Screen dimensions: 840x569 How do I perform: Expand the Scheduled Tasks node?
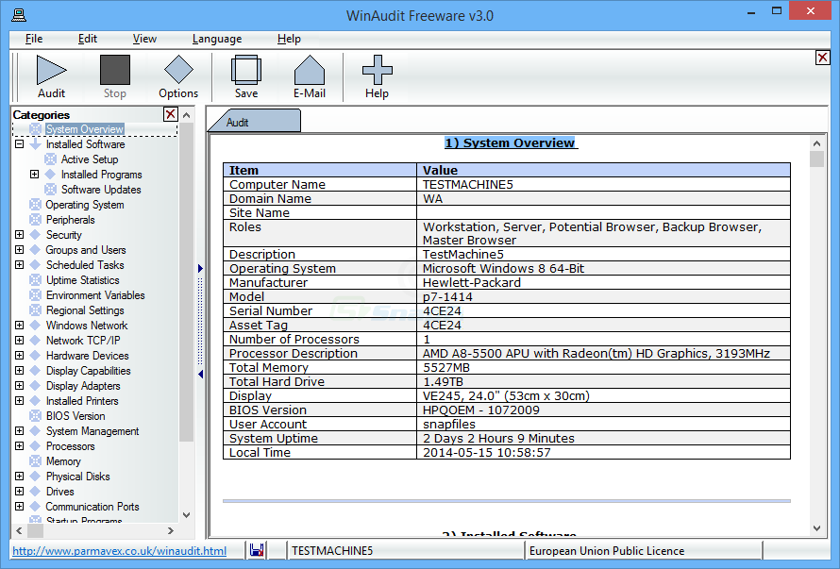(19, 264)
